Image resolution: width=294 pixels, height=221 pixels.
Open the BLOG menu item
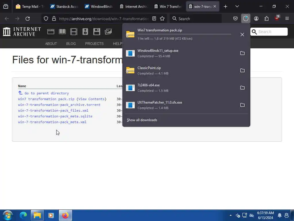(71, 44)
